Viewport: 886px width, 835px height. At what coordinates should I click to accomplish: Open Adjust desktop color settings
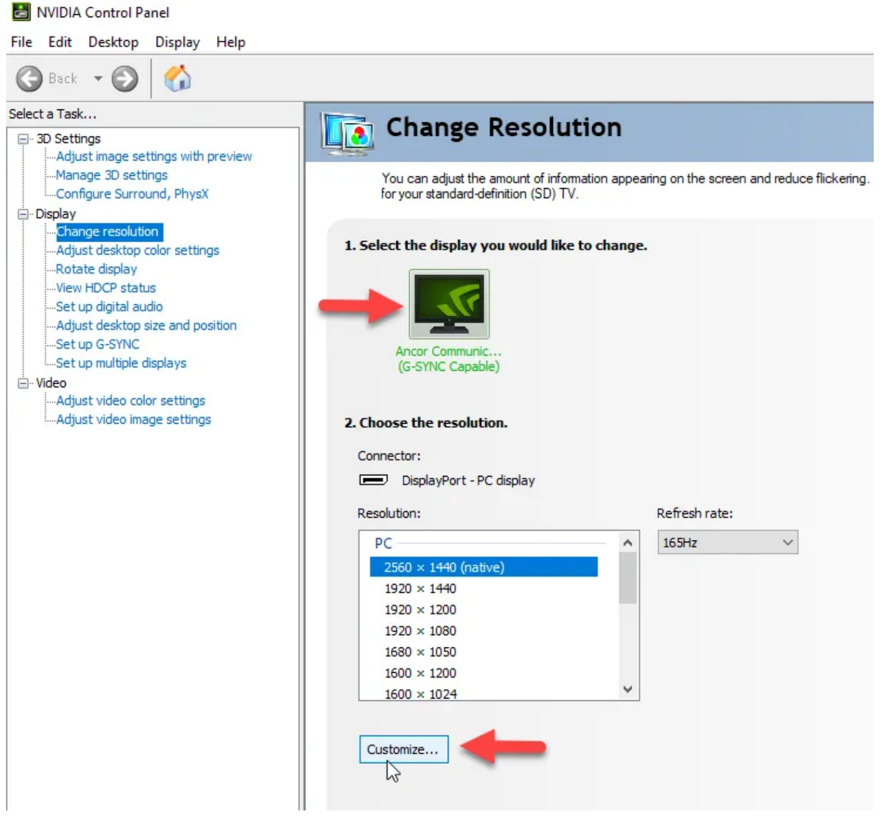coord(138,251)
